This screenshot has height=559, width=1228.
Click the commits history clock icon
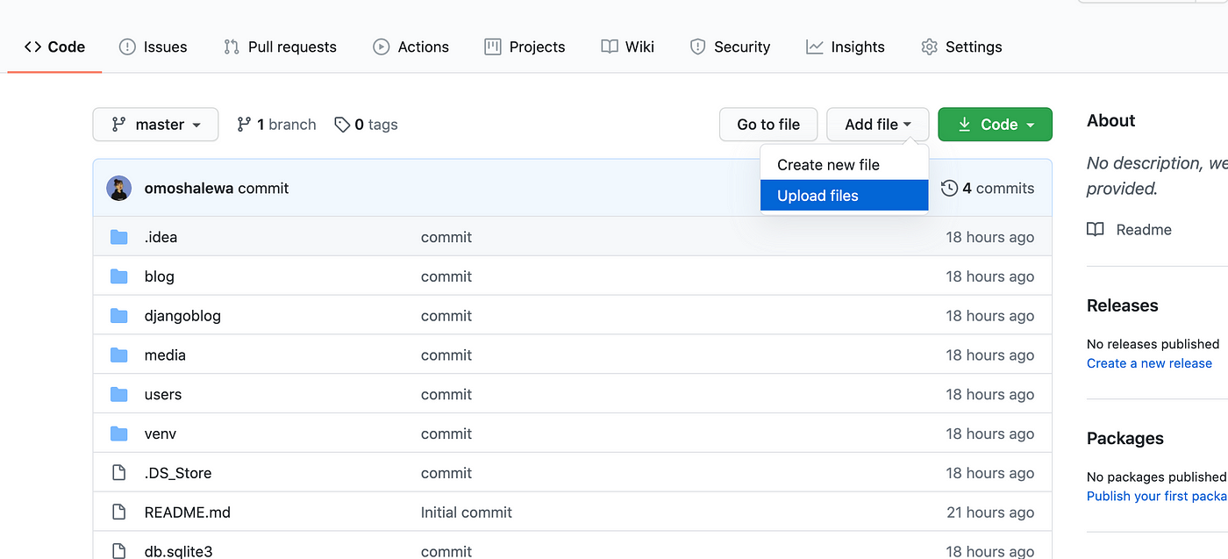click(x=949, y=188)
